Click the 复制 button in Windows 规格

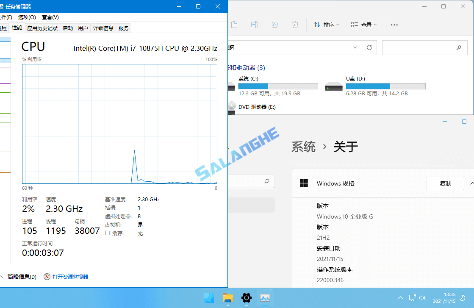445,183
